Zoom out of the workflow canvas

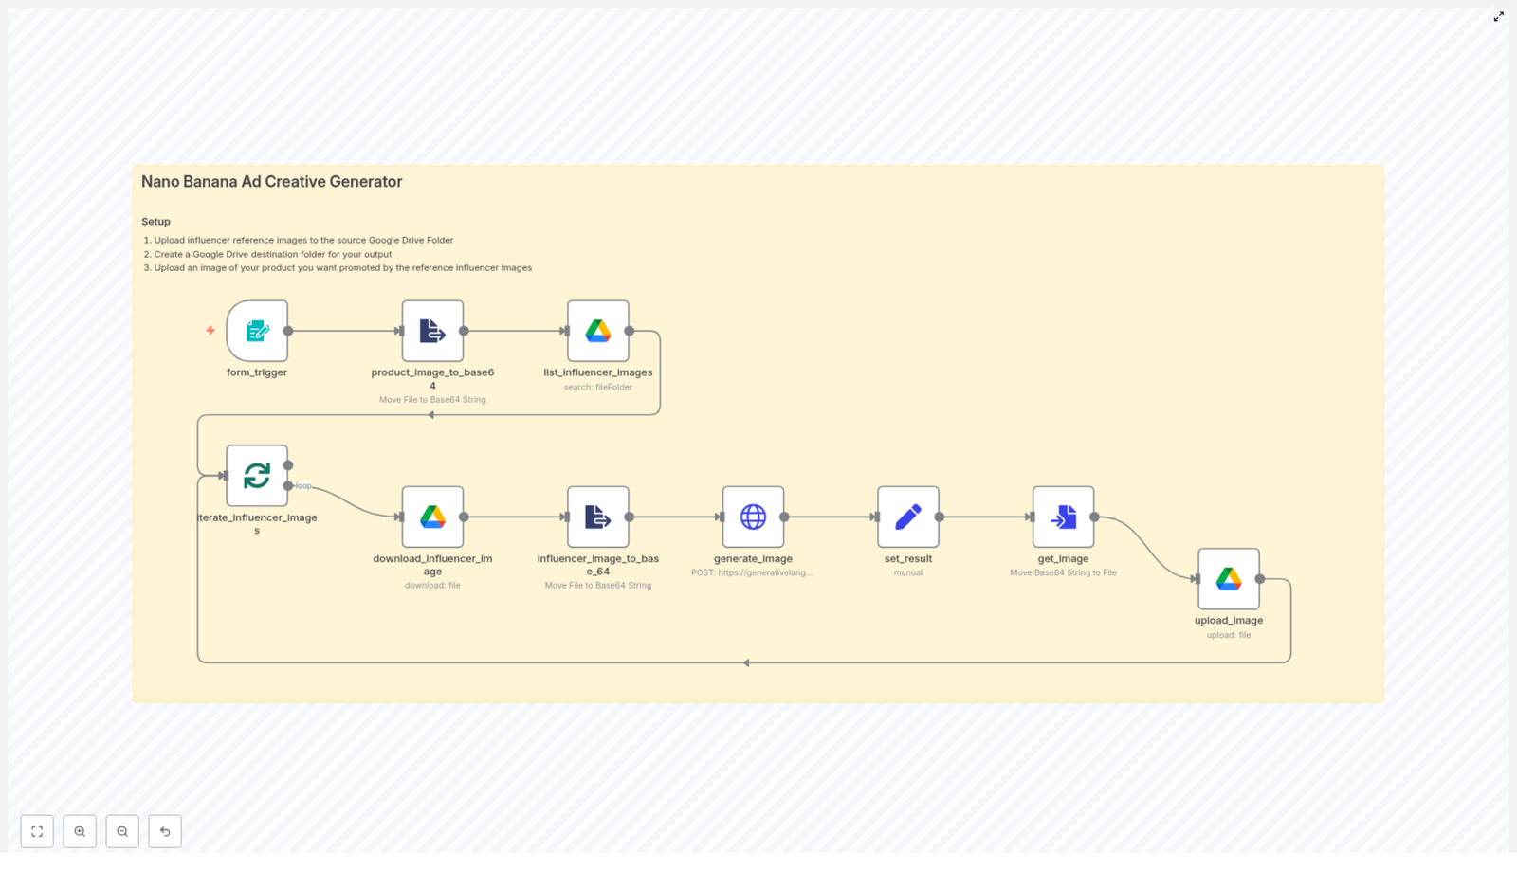pyautogui.click(x=122, y=831)
